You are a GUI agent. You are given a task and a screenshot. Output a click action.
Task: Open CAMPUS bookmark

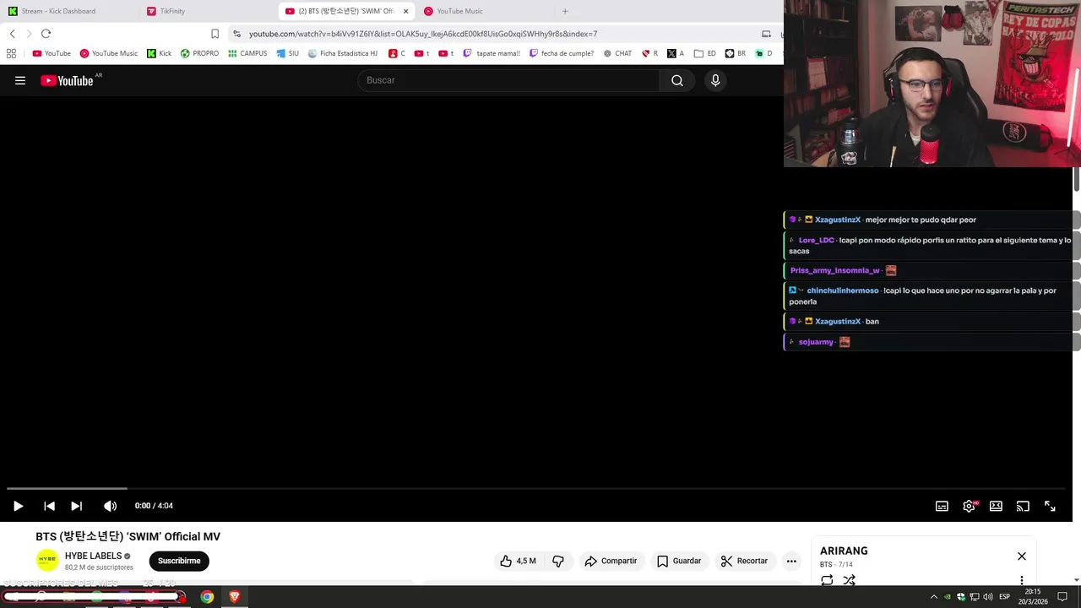click(x=247, y=53)
